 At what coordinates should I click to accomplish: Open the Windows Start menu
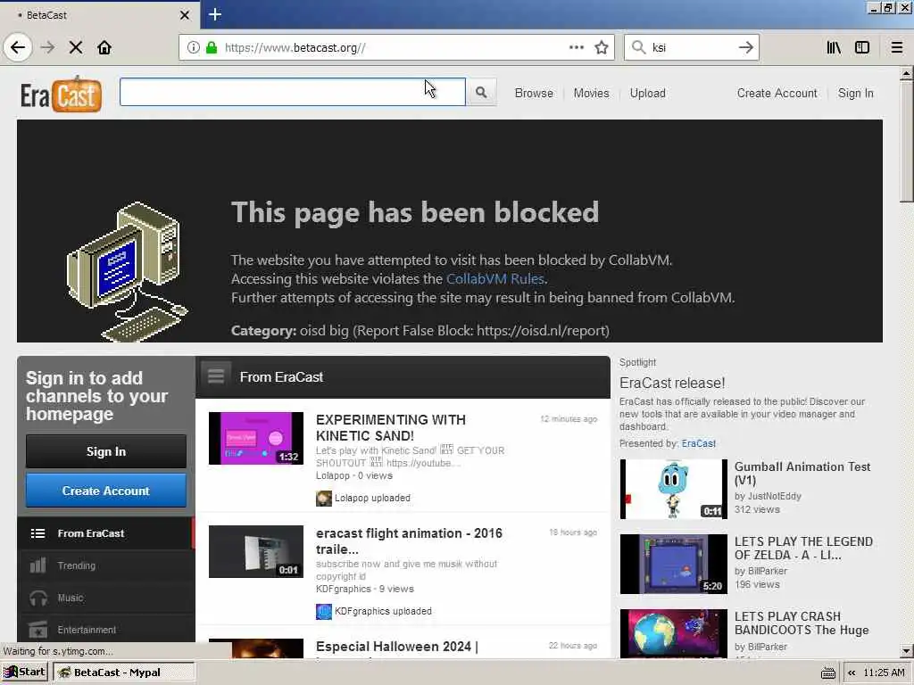[26, 673]
